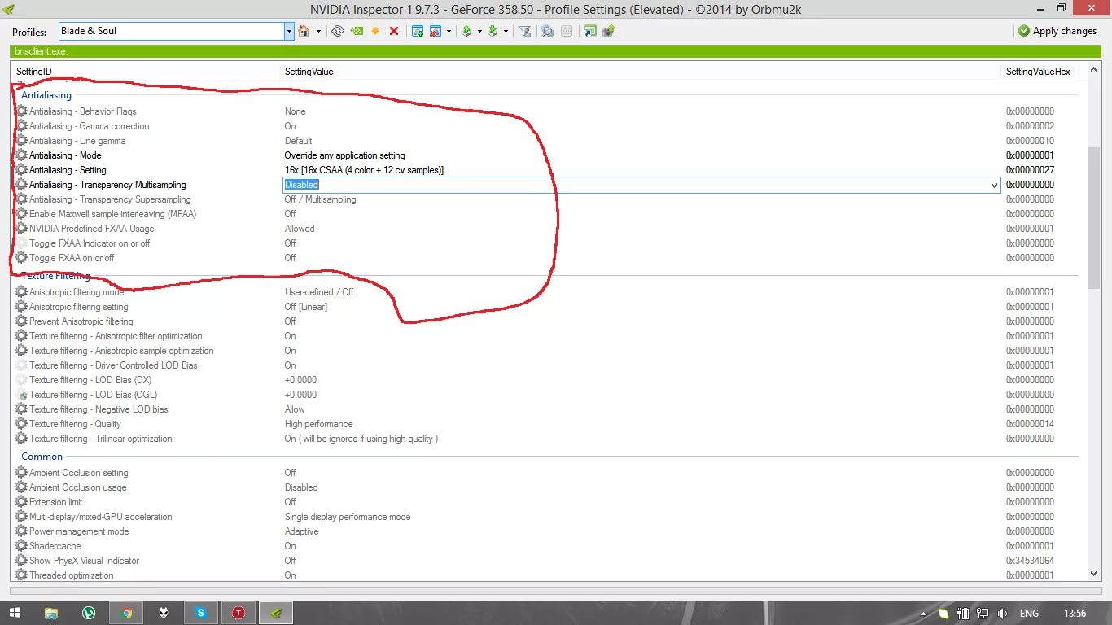Open the Remove application dropdown arrow
Image resolution: width=1112 pixels, height=625 pixels.
pos(449,31)
